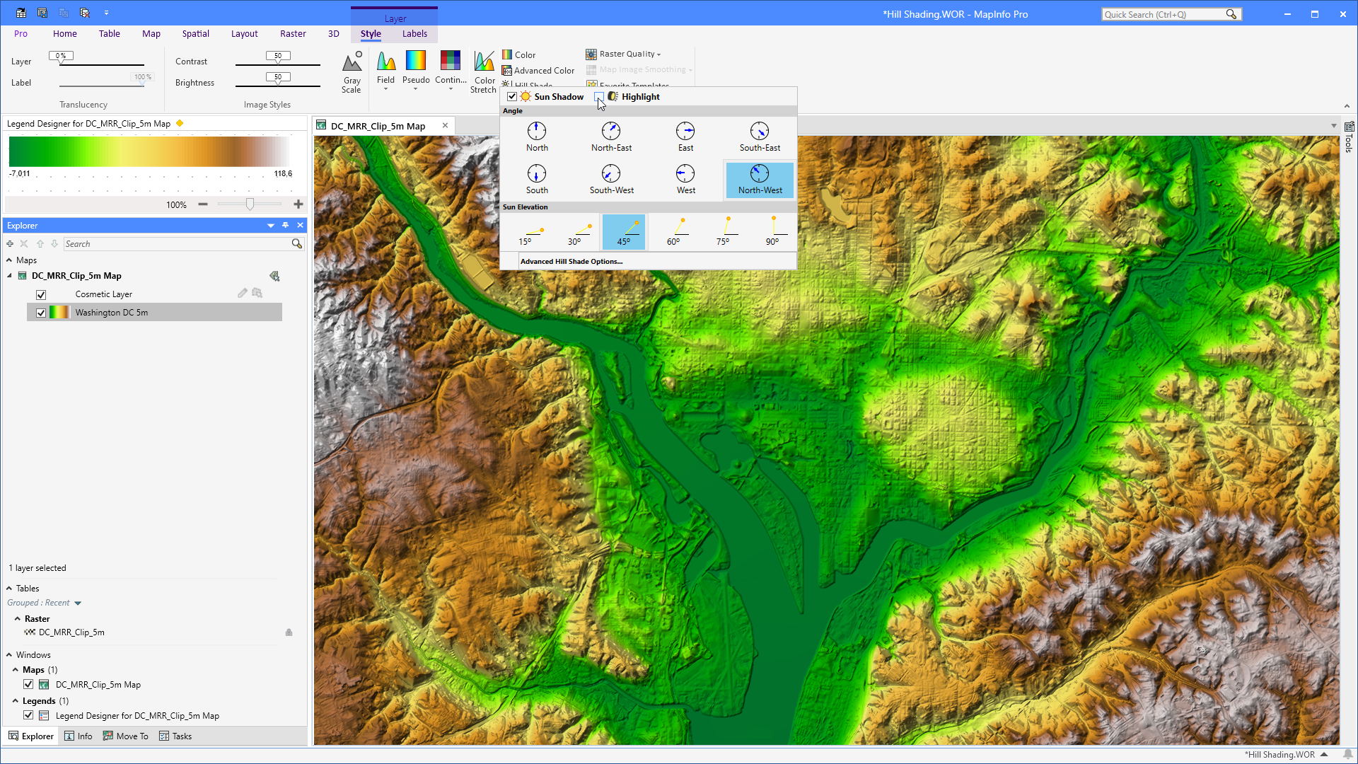Set sun angle to South-West
Viewport: 1358px width, 764px height.
point(611,180)
